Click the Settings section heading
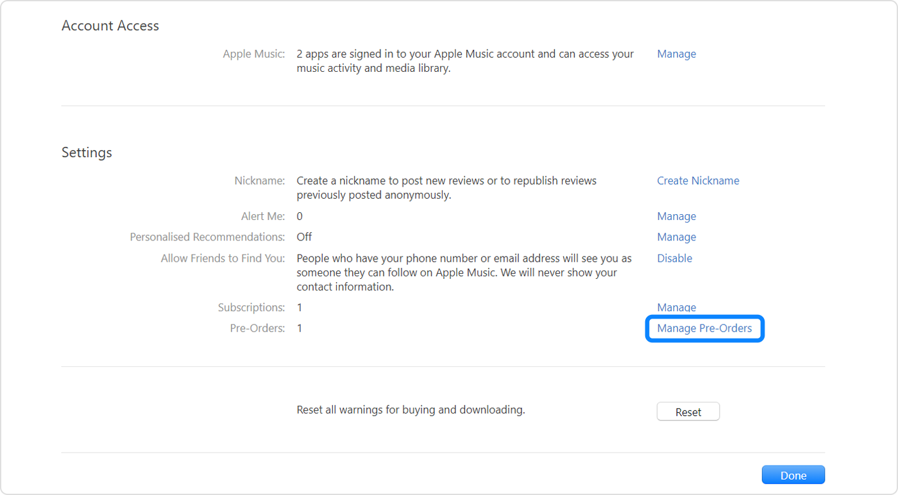This screenshot has height=495, width=898. 87,153
